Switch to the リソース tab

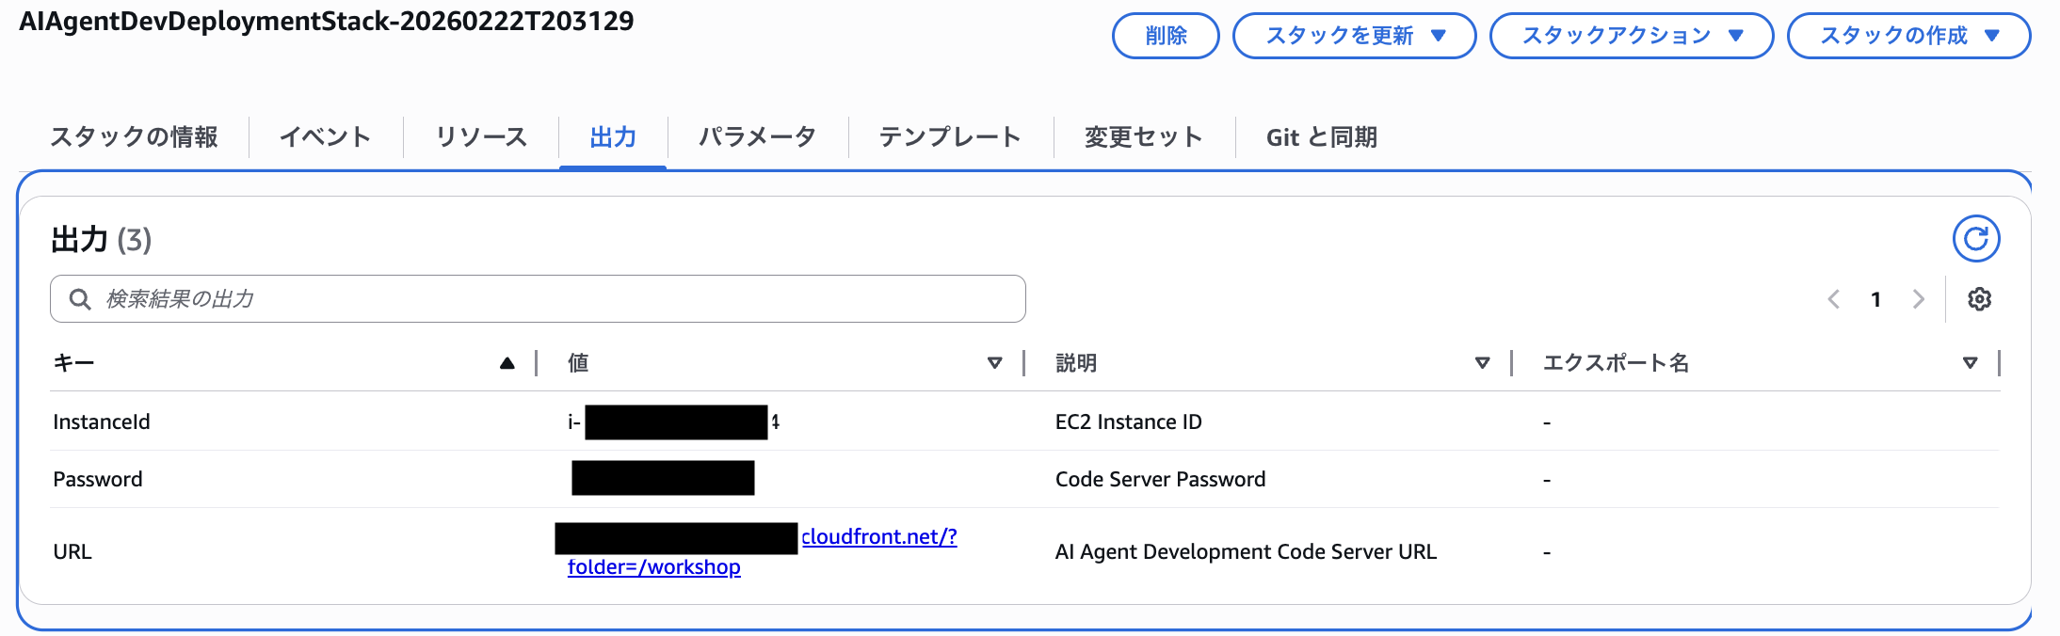point(481,137)
